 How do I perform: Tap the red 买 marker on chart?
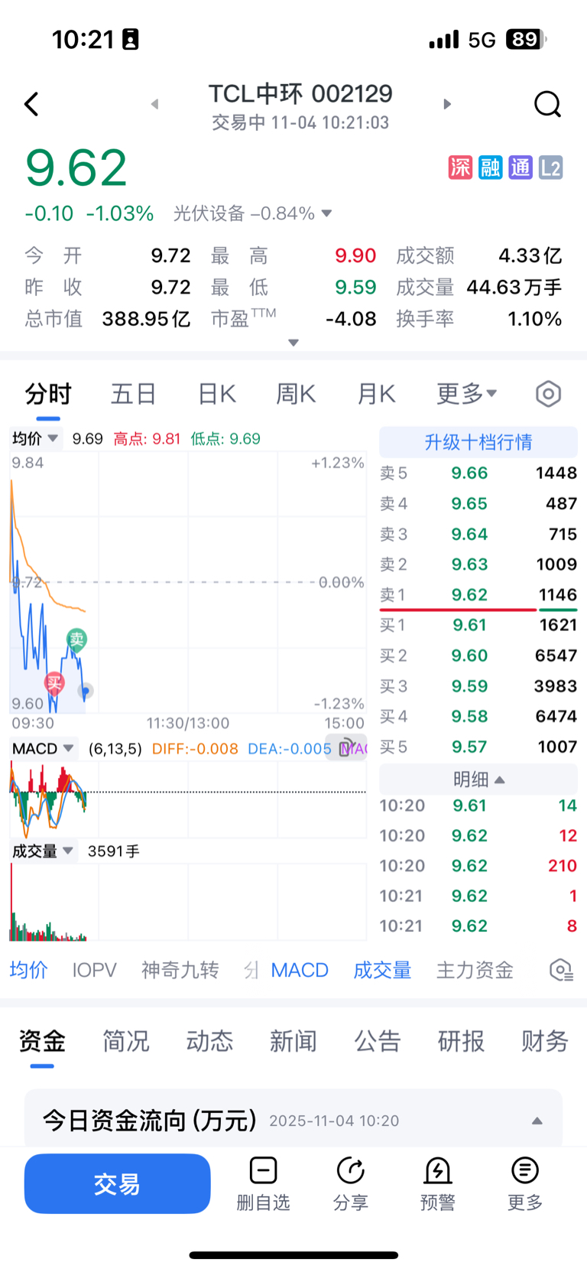tap(54, 682)
